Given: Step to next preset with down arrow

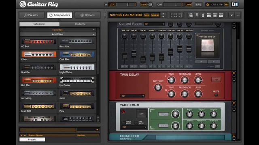Looking at the screenshot, I should point(163,17).
